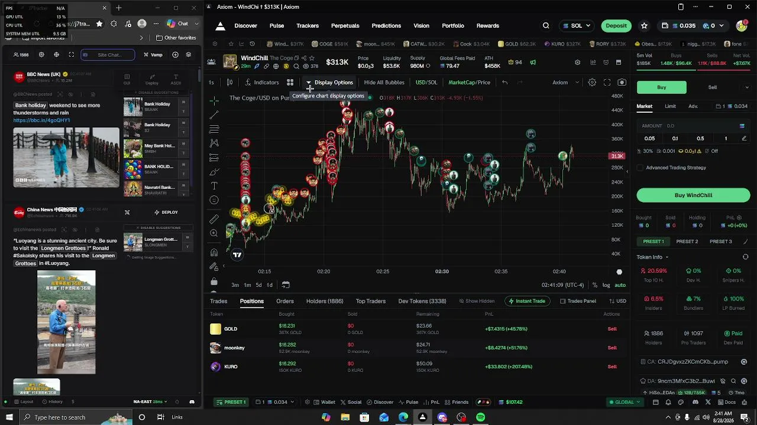
Task: Collapse the Token Info section
Action: coord(652,257)
